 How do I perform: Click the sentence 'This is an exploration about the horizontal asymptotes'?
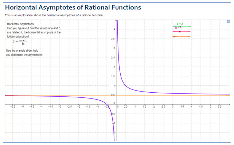[54, 15]
